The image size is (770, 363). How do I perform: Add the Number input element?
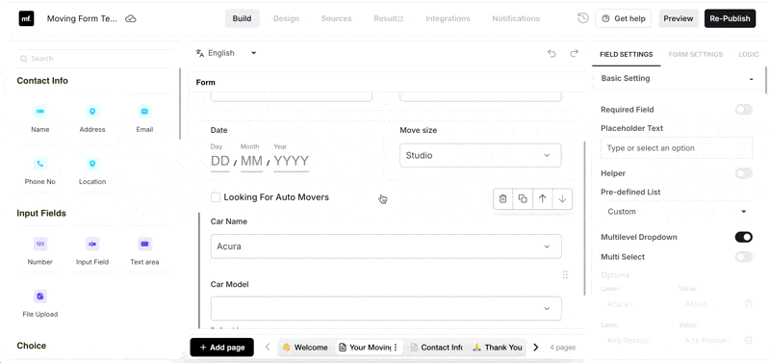(x=40, y=251)
